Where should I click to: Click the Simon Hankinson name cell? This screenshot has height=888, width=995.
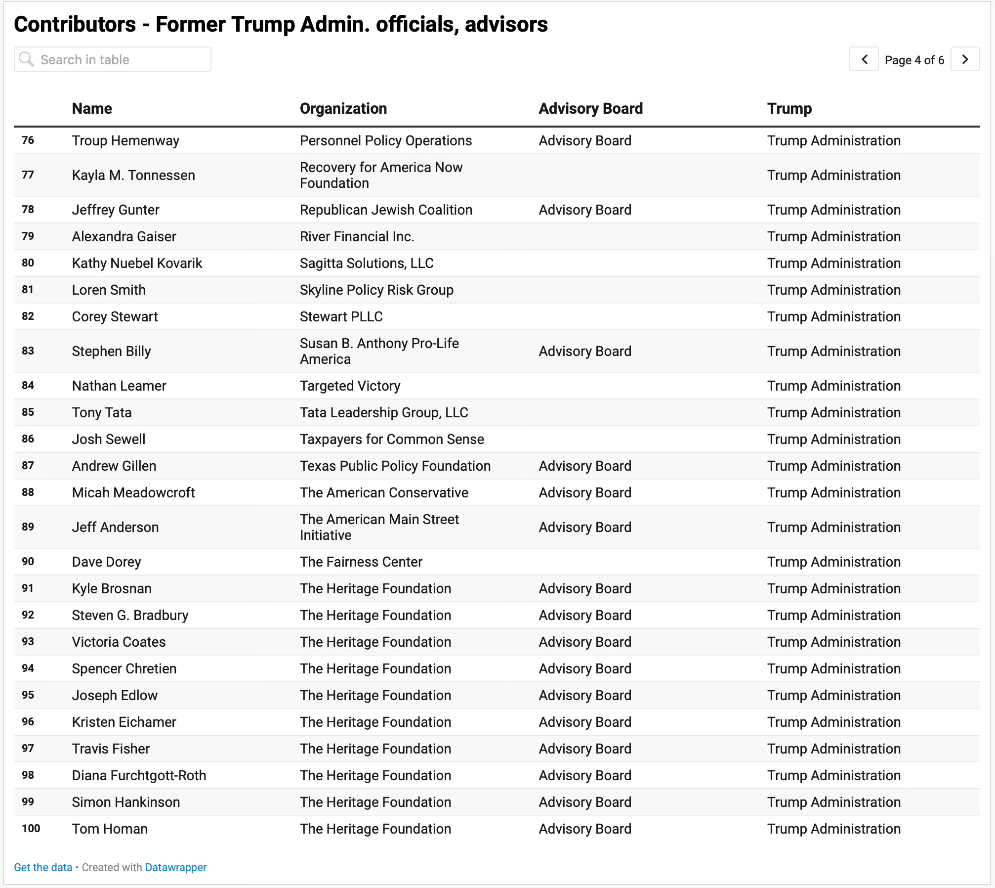tap(126, 802)
